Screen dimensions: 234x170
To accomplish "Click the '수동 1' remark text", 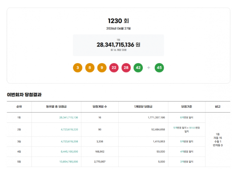I will (x=218, y=142).
